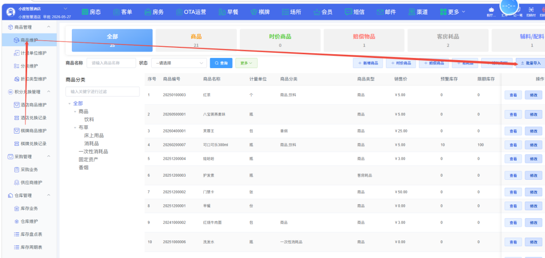Screen dimensions: 545x258
Task: Click the + 赔偿商品 add button
Action: pos(434,63)
